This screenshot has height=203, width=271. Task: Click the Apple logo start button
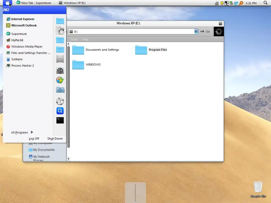[x=7, y=3]
